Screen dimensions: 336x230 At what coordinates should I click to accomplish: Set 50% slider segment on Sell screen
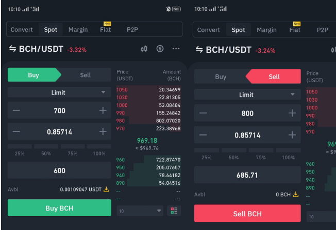(234, 150)
